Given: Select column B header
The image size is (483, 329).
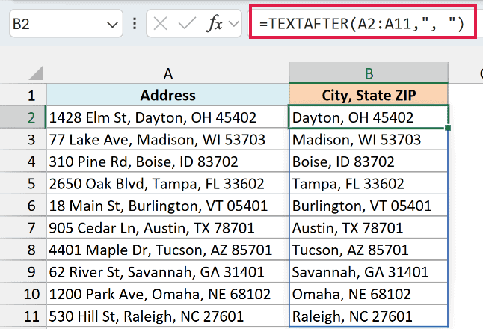Looking at the screenshot, I should pos(369,73).
